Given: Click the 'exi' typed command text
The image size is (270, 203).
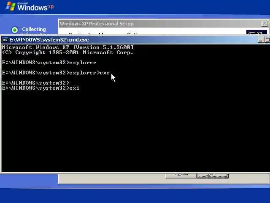Looking at the screenshot, I should [74, 88].
